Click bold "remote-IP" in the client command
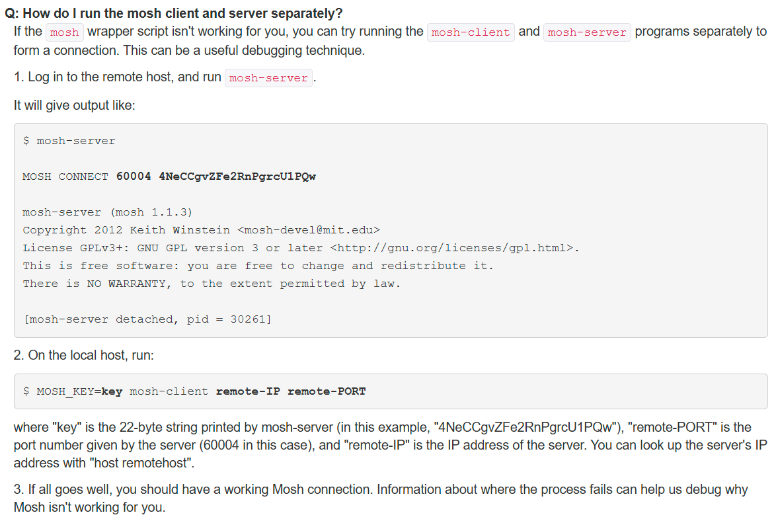Screen dimensions: 776x521 248,391
